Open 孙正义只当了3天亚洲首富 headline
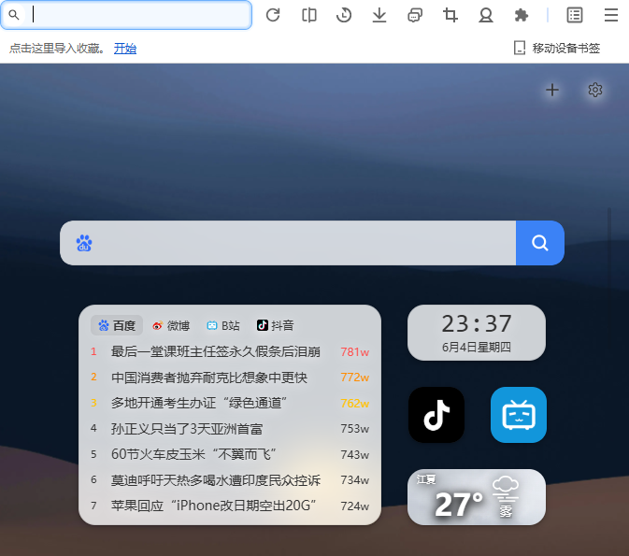Viewport: 629px width, 556px height. pyautogui.click(x=187, y=429)
